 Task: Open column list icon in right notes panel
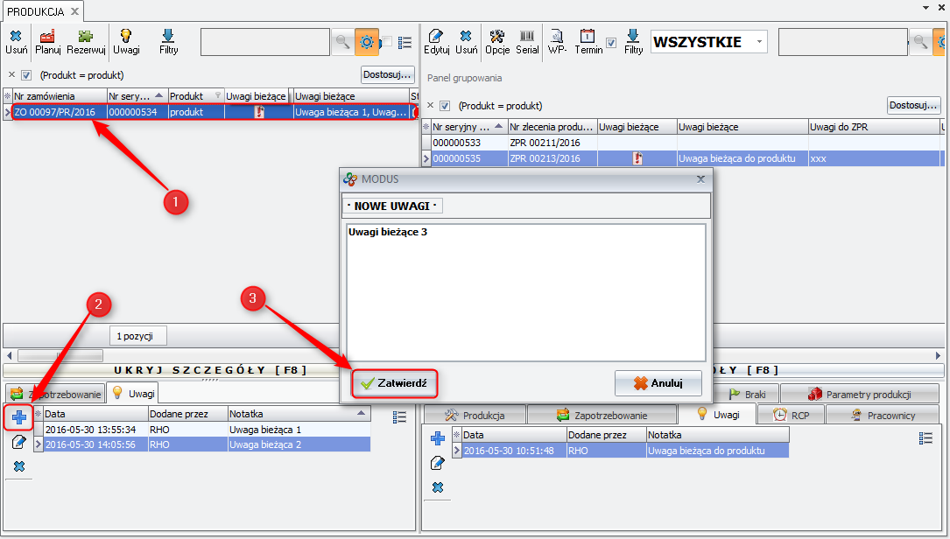925,437
